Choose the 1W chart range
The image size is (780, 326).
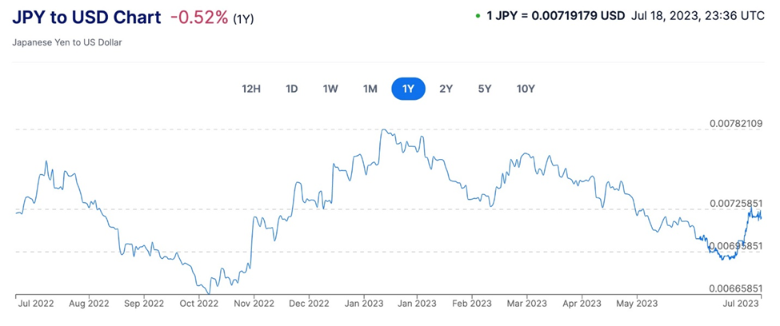330,89
